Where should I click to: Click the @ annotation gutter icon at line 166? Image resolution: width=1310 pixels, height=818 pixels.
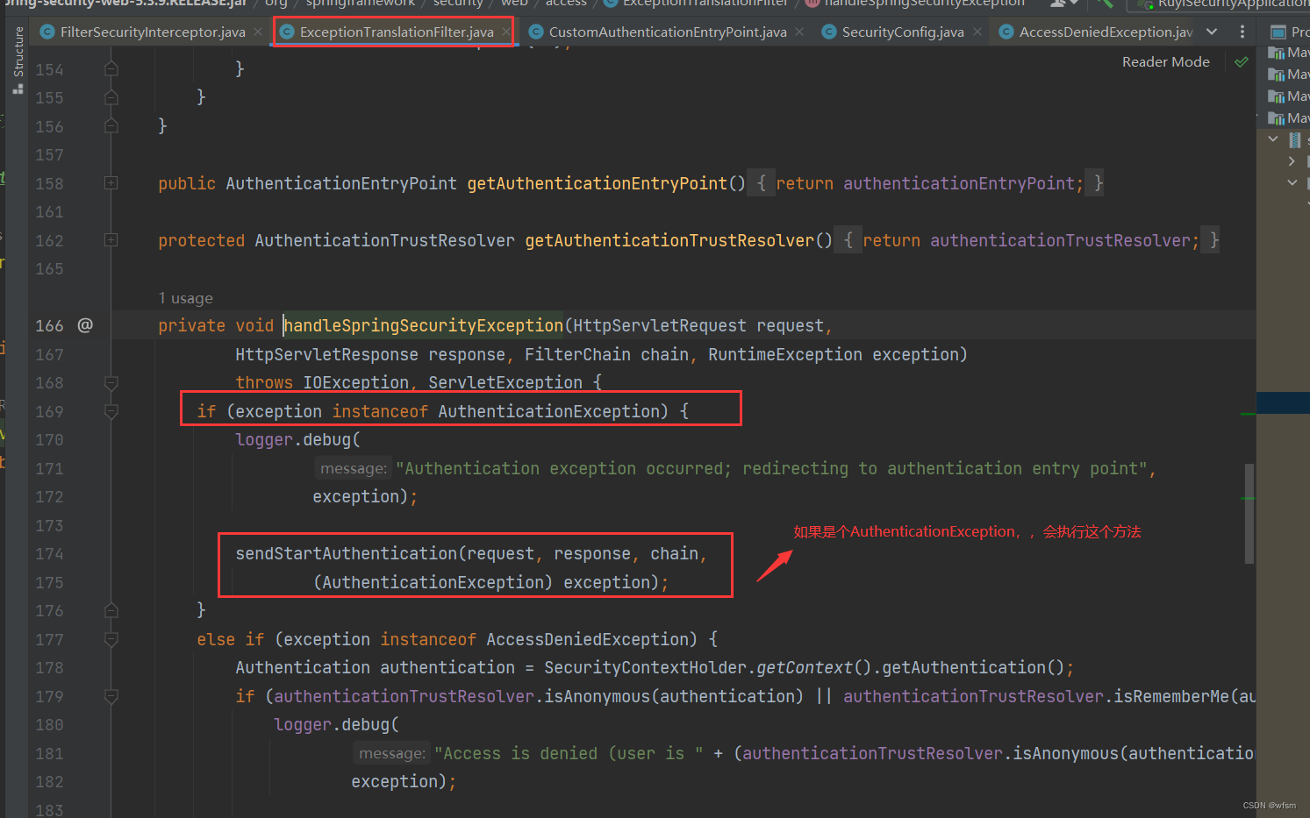(x=85, y=324)
